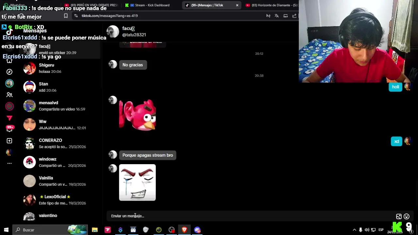Click the 20:38 timestamp in chat
This screenshot has height=235, width=418.
pyautogui.click(x=259, y=76)
